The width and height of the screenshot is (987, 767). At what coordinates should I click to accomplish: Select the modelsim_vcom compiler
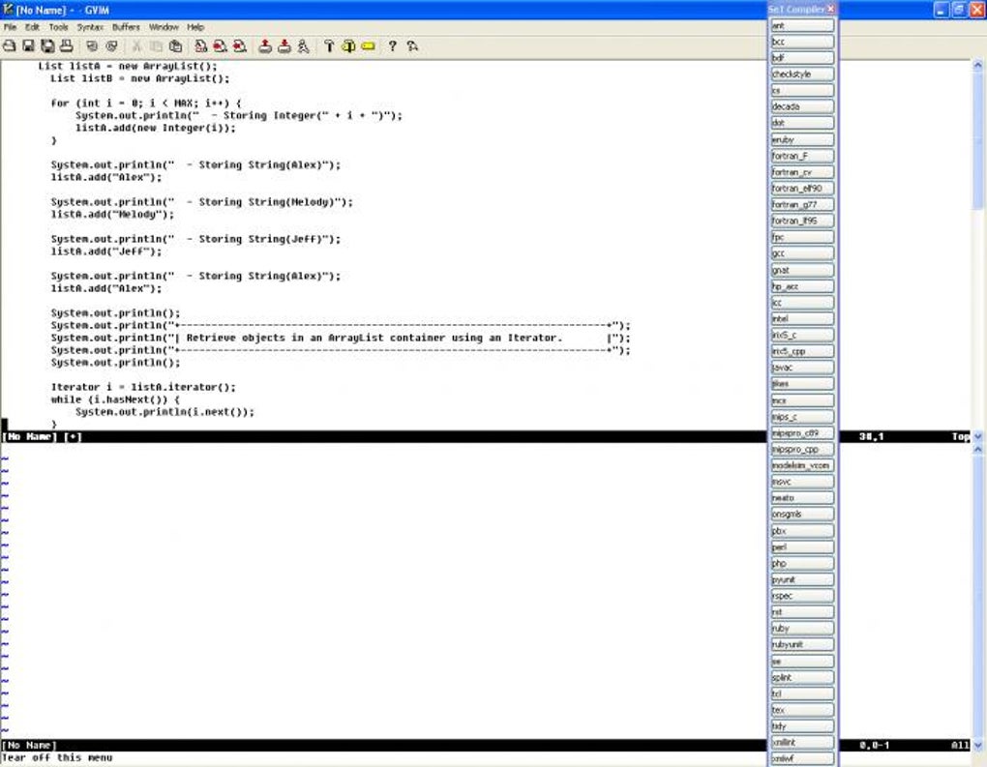point(802,465)
